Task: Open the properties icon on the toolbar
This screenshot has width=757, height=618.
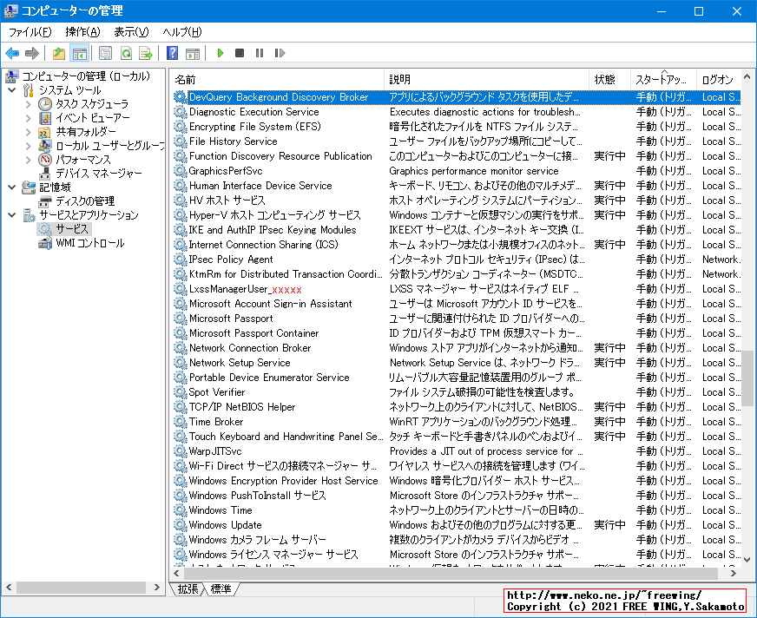Action: tap(102, 53)
